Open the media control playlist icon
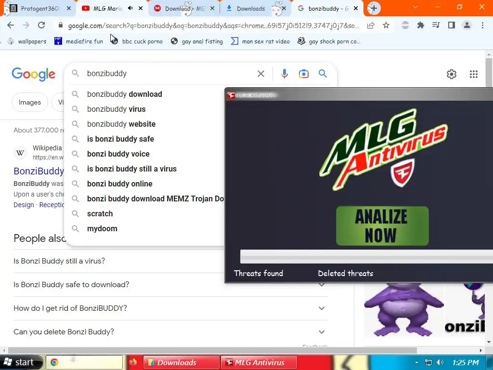The image size is (493, 370). (x=436, y=25)
